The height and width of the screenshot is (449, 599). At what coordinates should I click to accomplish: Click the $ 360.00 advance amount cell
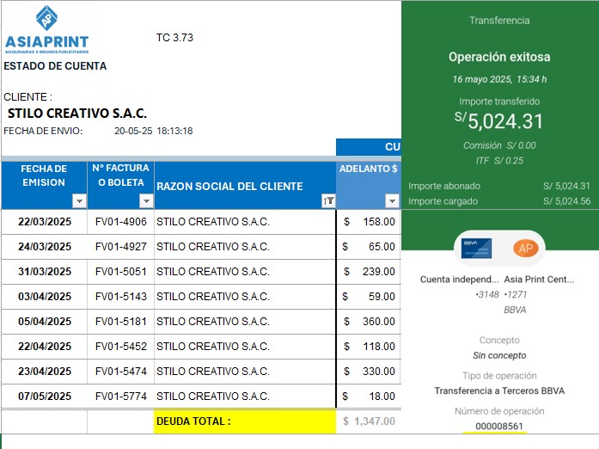[x=369, y=322]
